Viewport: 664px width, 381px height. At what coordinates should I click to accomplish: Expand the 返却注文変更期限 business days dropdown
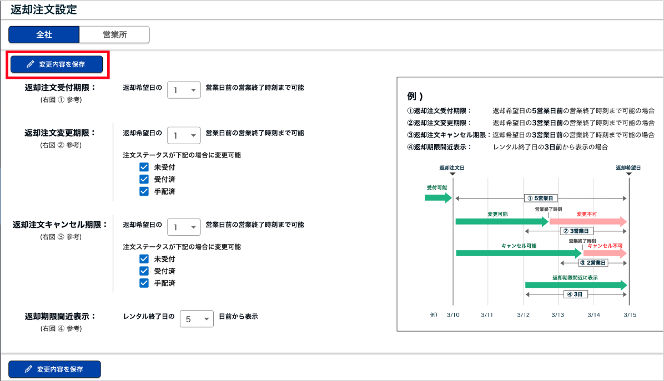(184, 135)
